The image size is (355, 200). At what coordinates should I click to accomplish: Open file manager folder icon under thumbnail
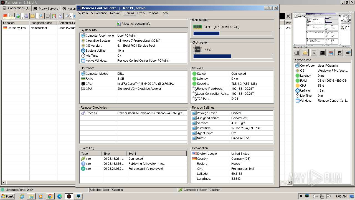(305, 53)
